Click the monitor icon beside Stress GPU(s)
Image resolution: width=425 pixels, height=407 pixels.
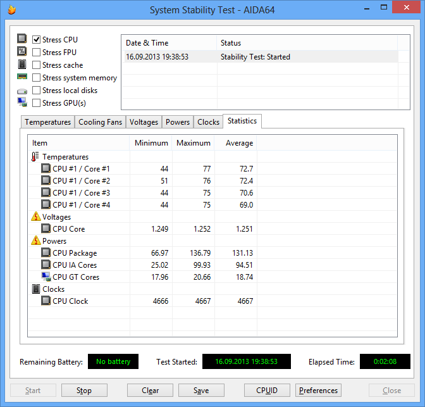point(22,103)
